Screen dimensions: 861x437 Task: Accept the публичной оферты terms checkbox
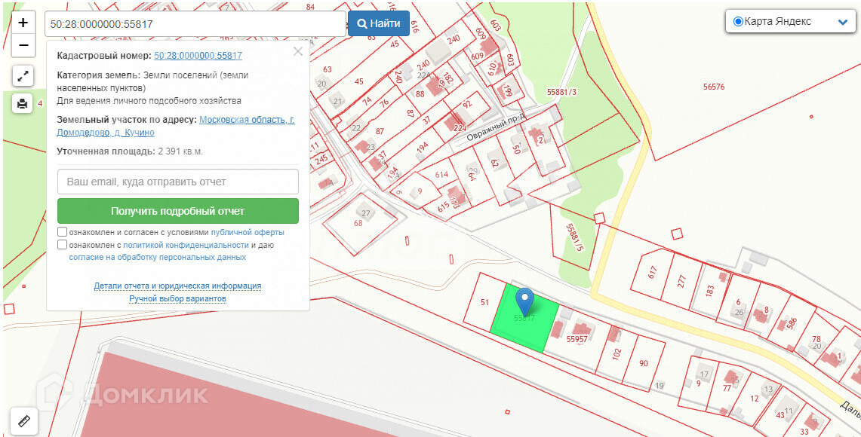click(62, 232)
